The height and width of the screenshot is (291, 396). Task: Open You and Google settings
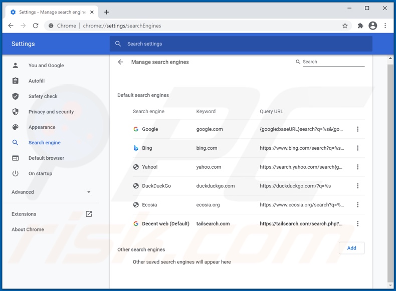(x=46, y=66)
